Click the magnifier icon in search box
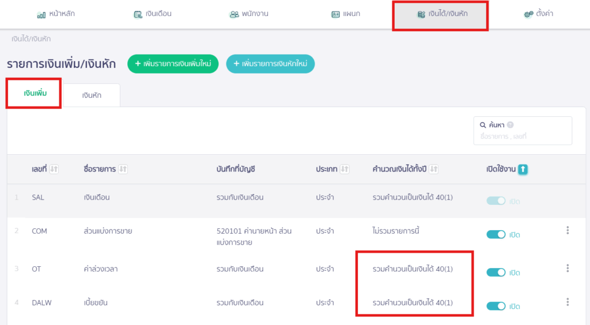Image resolution: width=590 pixels, height=325 pixels. (x=483, y=125)
